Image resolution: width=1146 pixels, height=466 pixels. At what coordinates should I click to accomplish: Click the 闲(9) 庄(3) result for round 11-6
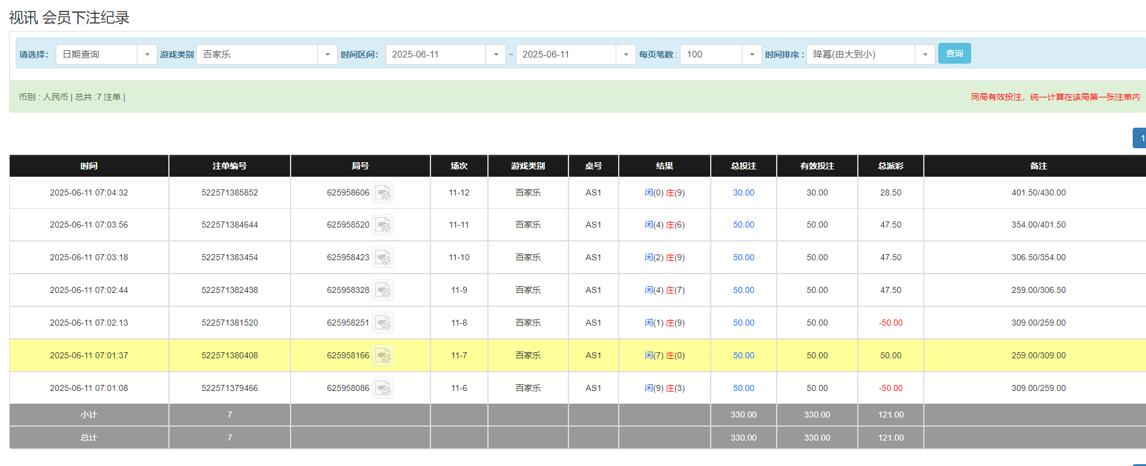[664, 389]
